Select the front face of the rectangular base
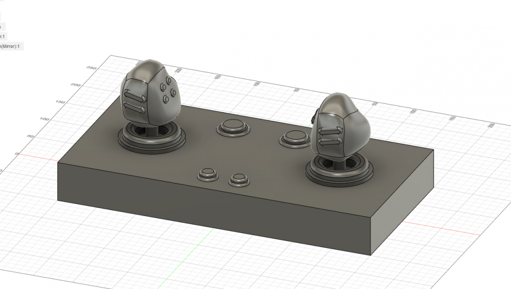Screen dimensions: 511x289 [214, 208]
